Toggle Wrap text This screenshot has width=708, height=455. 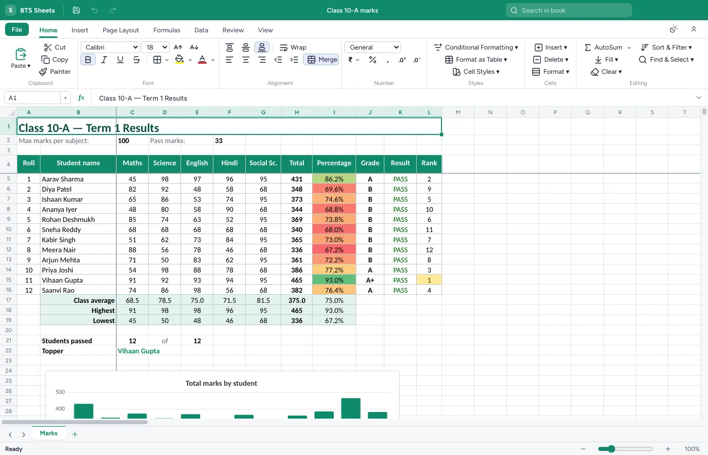293,48
